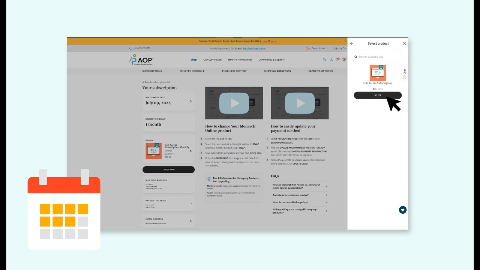Open the Shipping Address card

(x=168, y=184)
